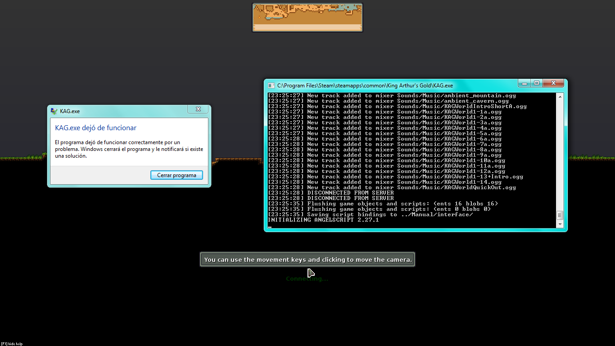
Task: Click the console line "INITIALIZING ANGELSCRIPT 2.27.1"
Action: tap(323, 220)
